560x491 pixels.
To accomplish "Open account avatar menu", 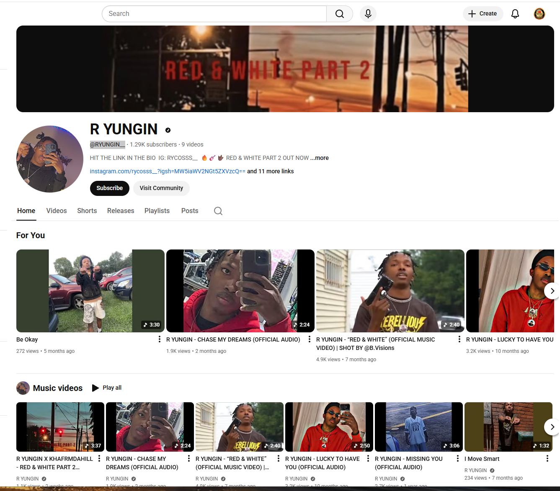I will click(x=539, y=14).
